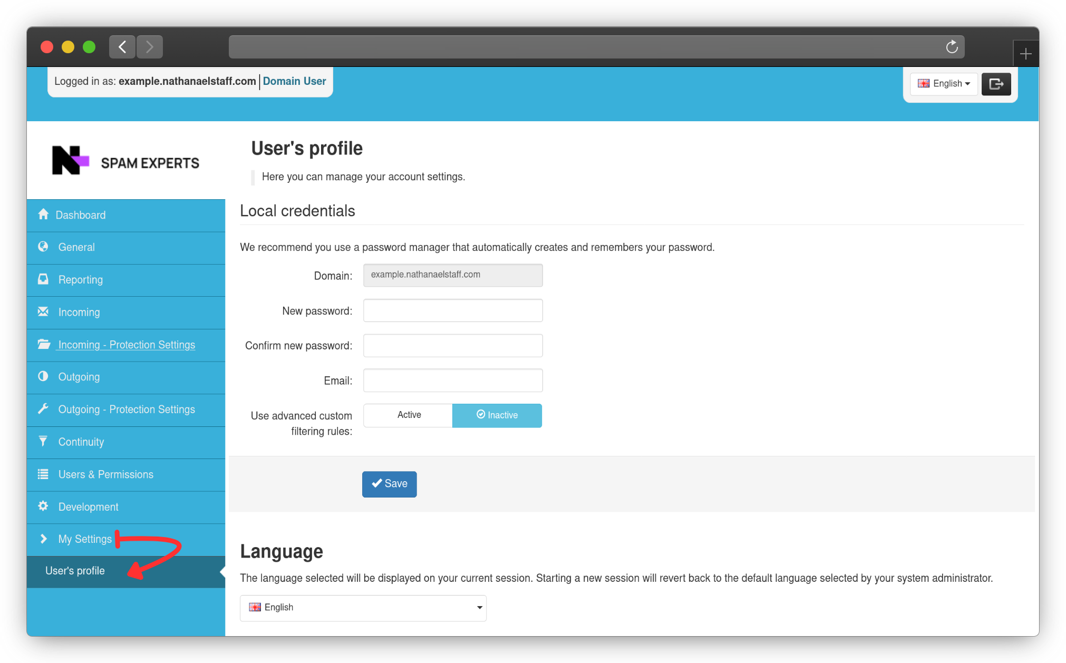Image resolution: width=1066 pixels, height=663 pixels.
Task: Click the Save button
Action: (389, 484)
